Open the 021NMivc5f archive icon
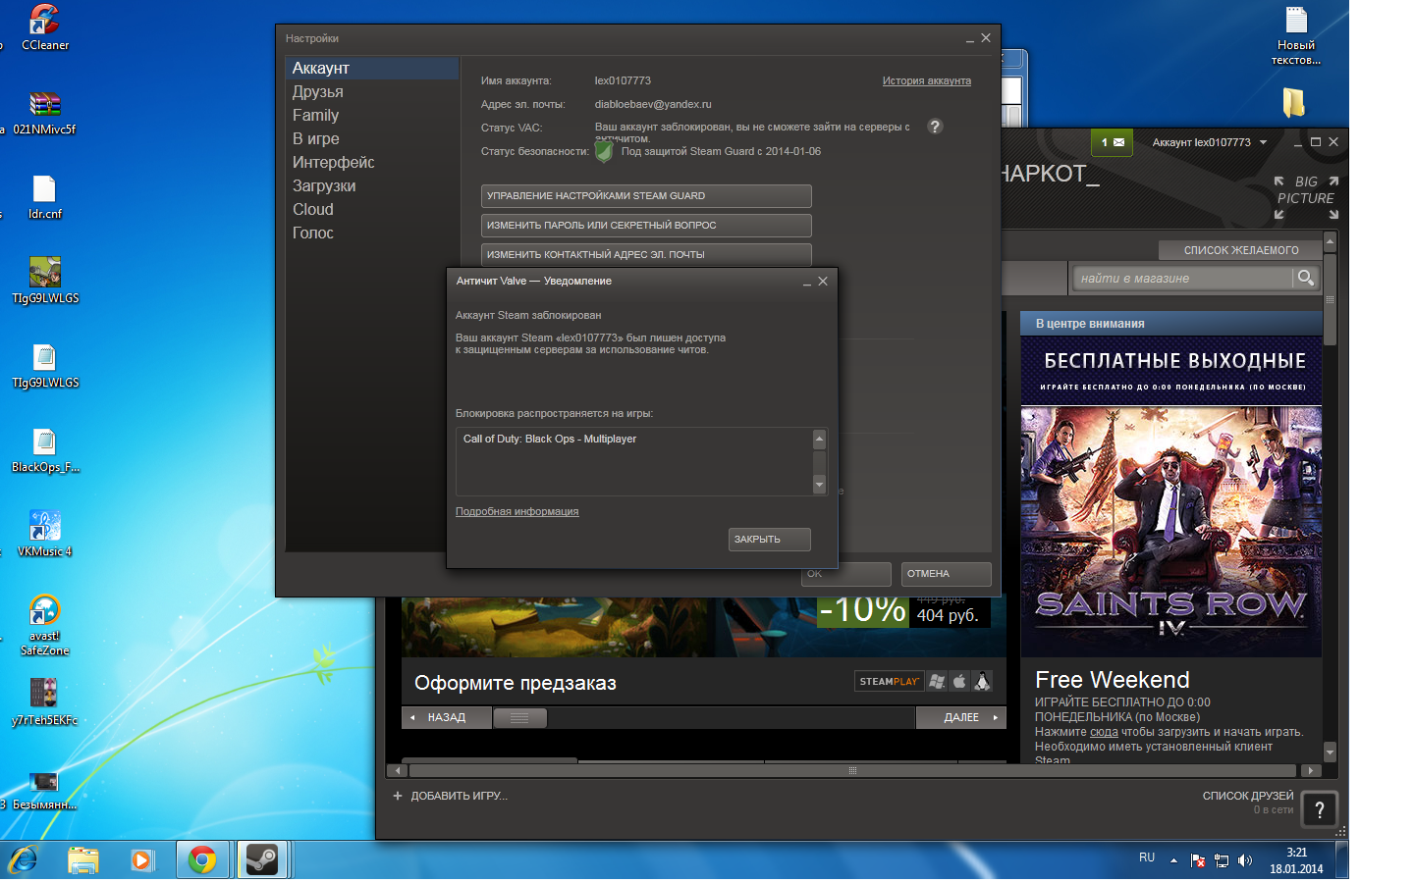 pos(44,112)
